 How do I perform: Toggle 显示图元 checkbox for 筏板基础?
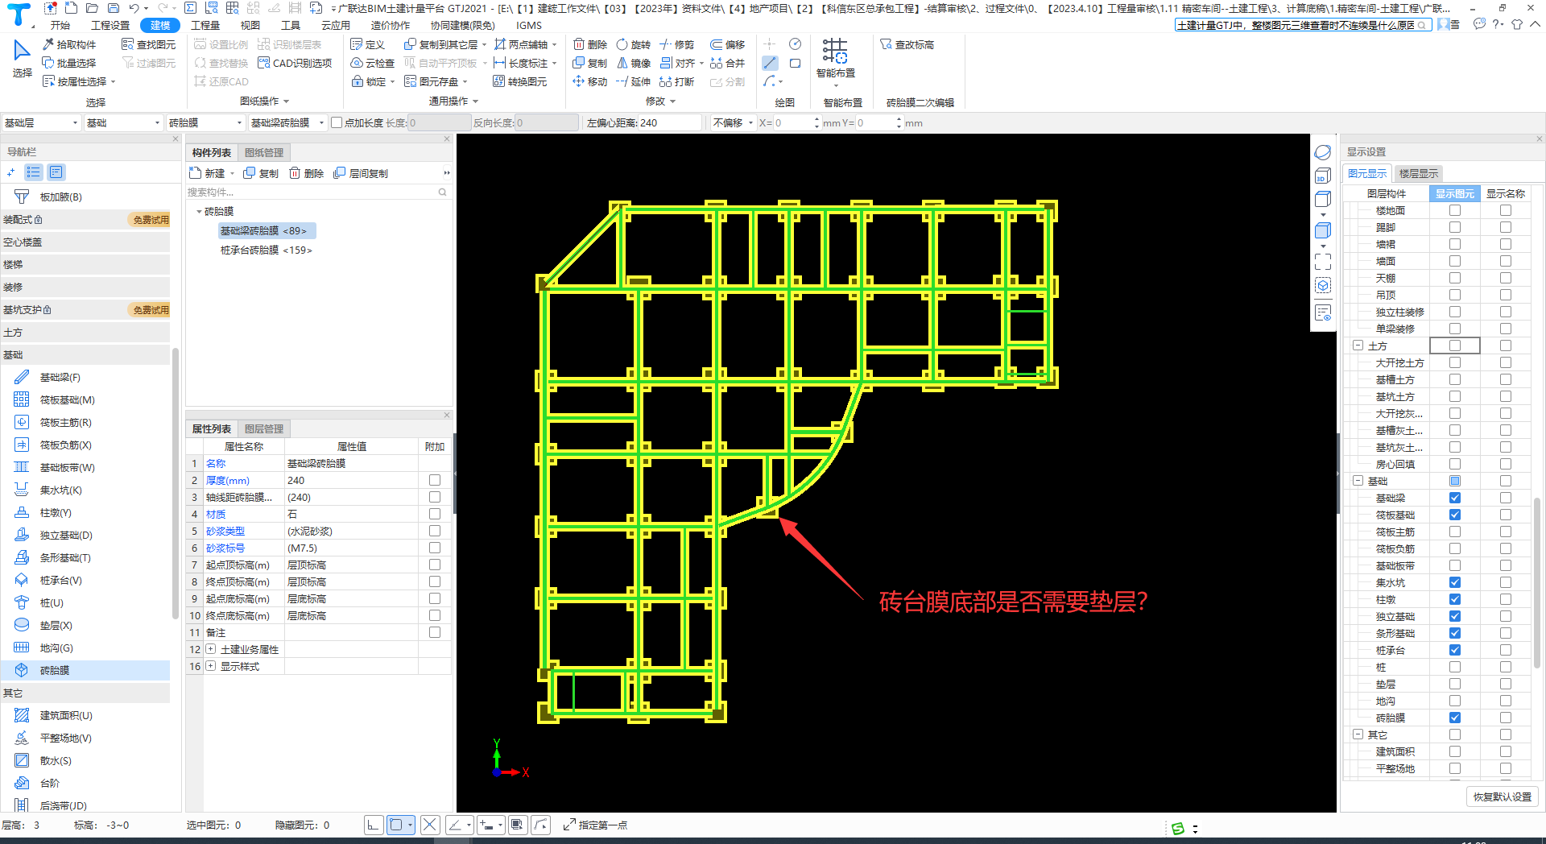[x=1455, y=515]
